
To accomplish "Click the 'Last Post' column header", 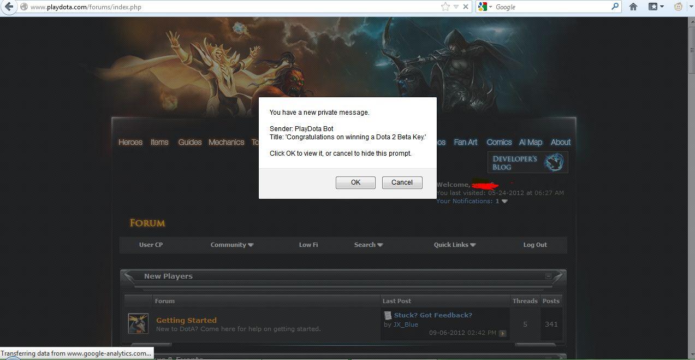I will (x=397, y=301).
